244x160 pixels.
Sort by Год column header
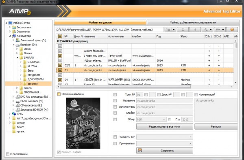tap(168, 36)
